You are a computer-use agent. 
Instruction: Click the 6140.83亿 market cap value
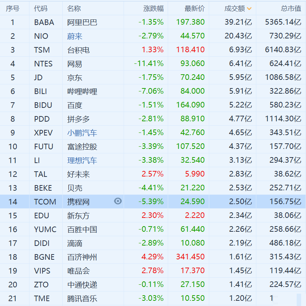click(x=283, y=50)
